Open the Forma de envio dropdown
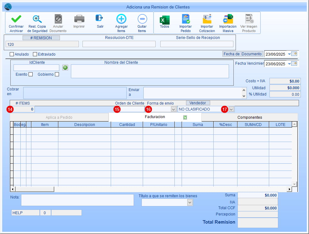The height and width of the screenshot is (234, 309). (x=173, y=109)
